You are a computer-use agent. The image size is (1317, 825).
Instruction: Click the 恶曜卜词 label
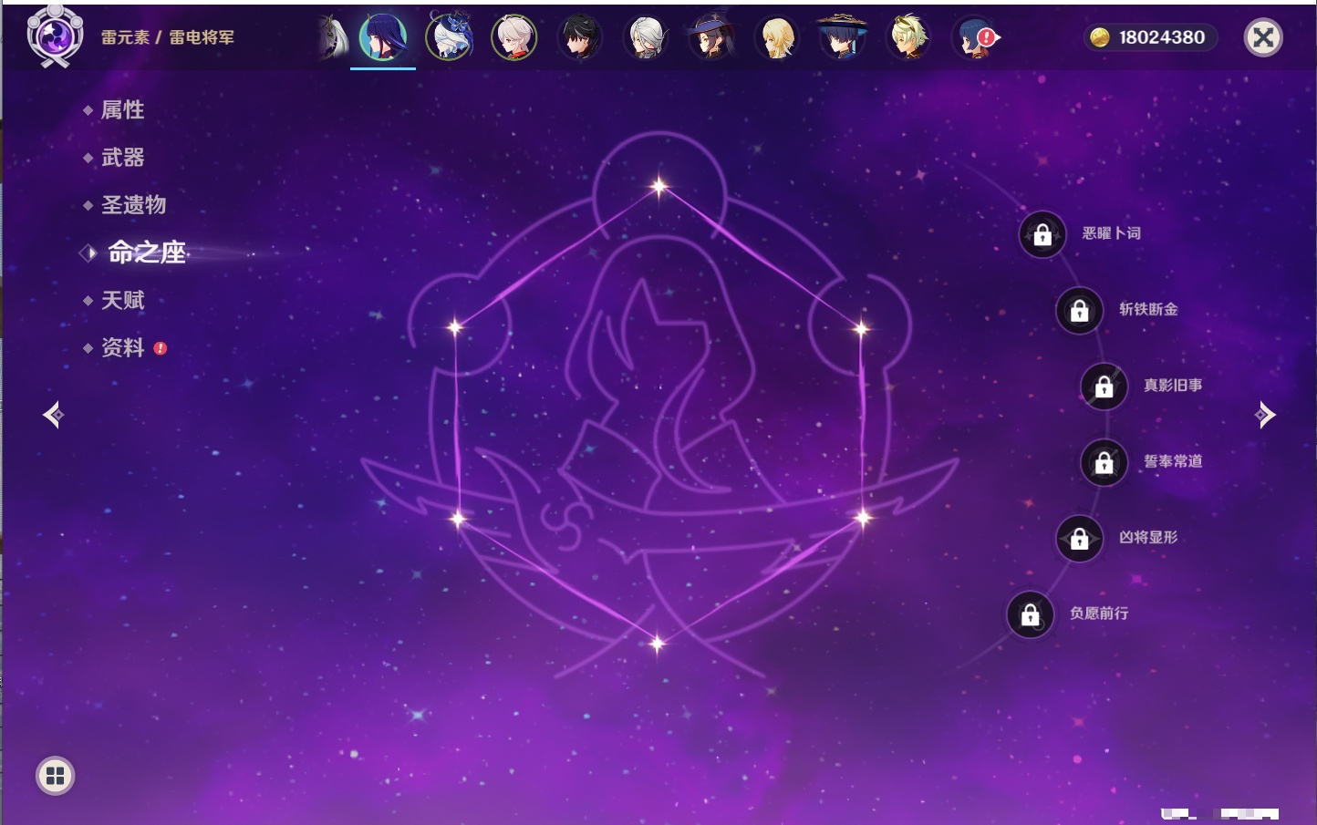[x=1111, y=233]
